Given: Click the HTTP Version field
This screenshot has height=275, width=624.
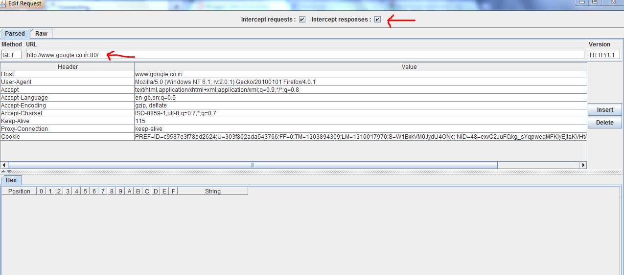Looking at the screenshot, I should pos(604,55).
